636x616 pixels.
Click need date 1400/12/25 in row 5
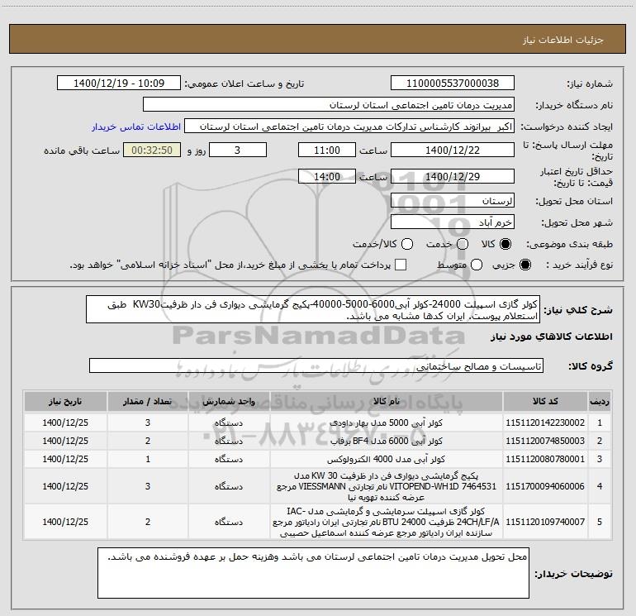coord(65,522)
